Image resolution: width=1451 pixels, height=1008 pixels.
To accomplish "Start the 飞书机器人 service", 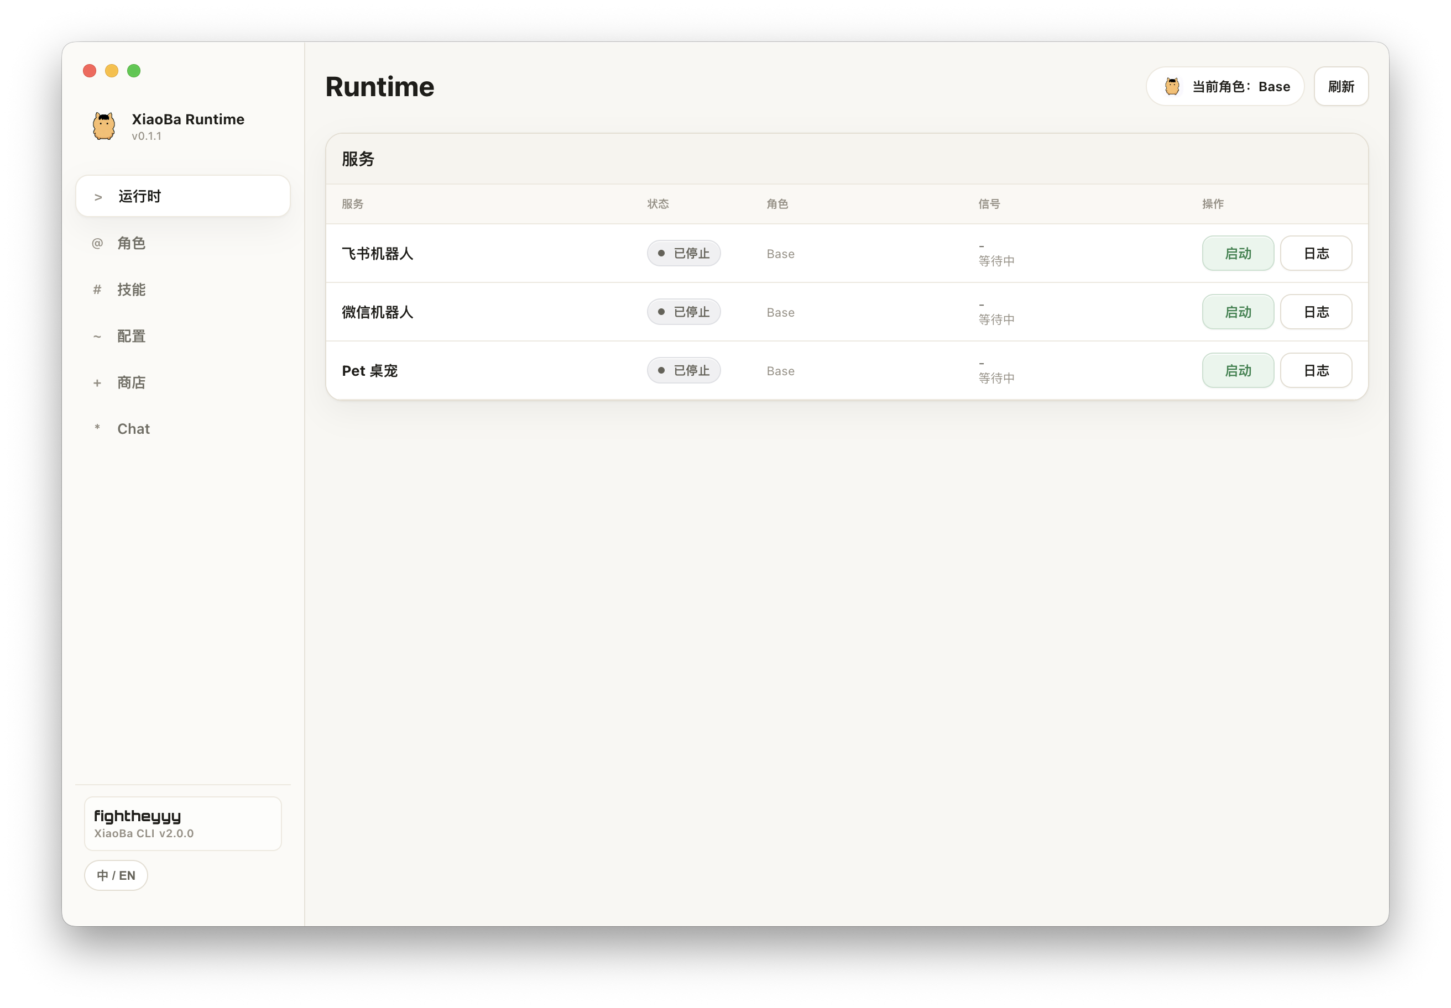I will coord(1238,253).
